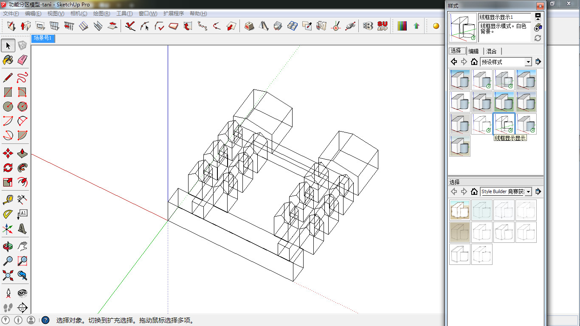The width and height of the screenshot is (580, 326).
Task: Select the highlighted wireframe style thumbnail
Action: (504, 124)
